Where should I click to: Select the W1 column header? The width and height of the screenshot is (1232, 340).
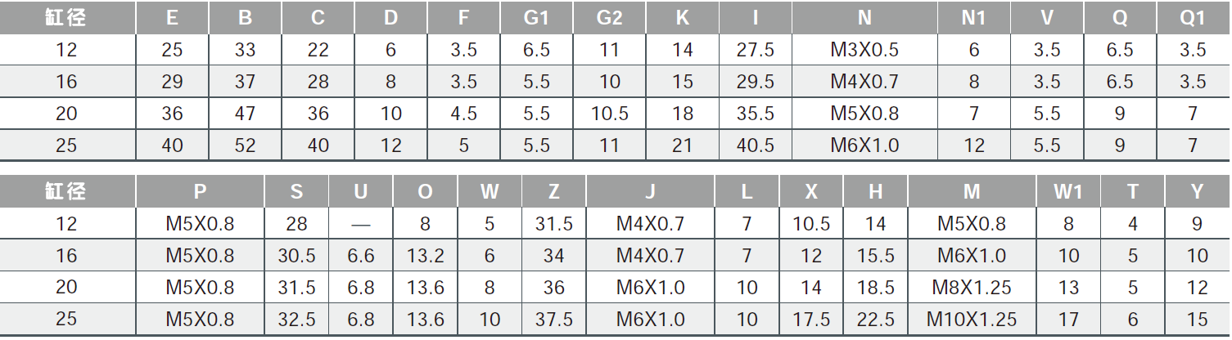[1068, 192]
